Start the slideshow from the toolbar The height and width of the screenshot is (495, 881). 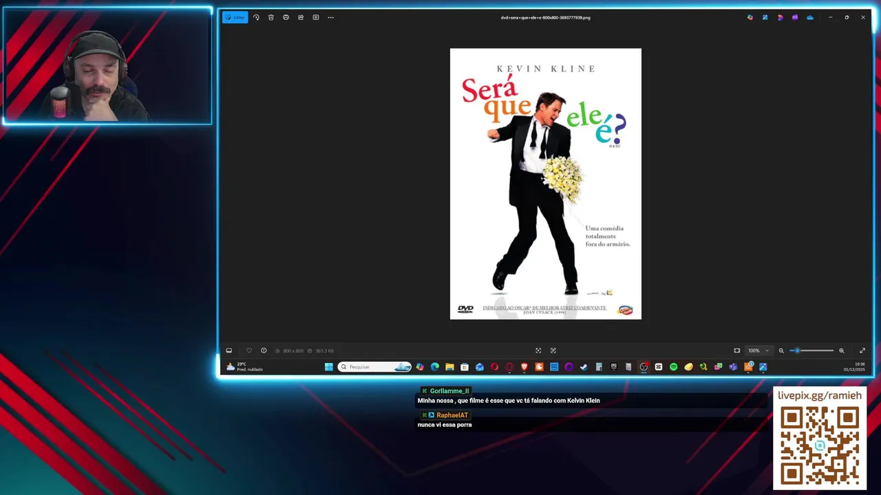coord(316,17)
